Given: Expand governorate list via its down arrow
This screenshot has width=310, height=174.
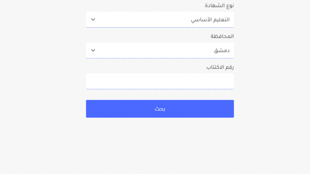Looking at the screenshot, I should click(x=93, y=50).
